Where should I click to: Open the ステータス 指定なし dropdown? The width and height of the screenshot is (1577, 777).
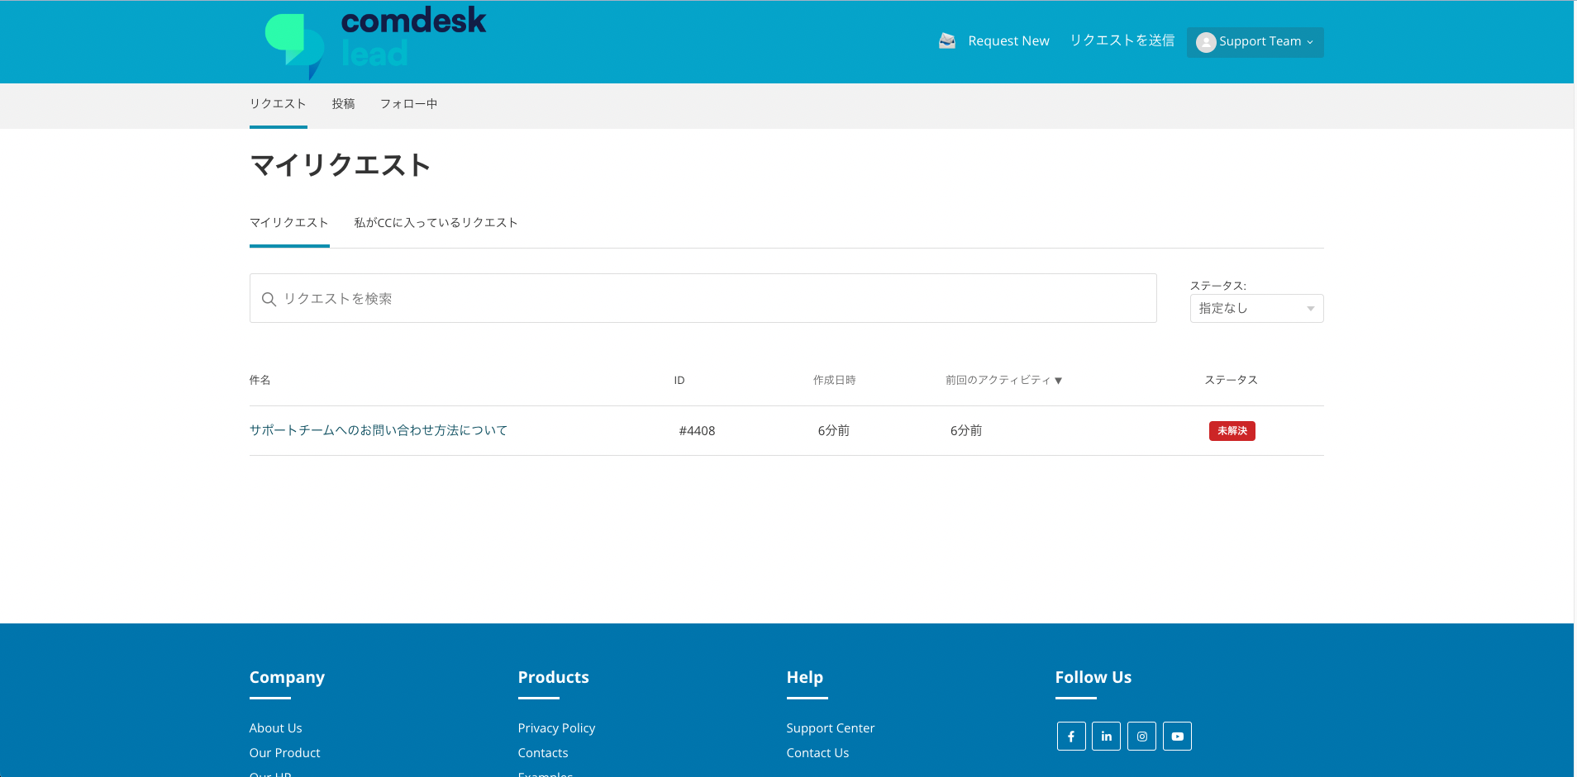click(1255, 307)
